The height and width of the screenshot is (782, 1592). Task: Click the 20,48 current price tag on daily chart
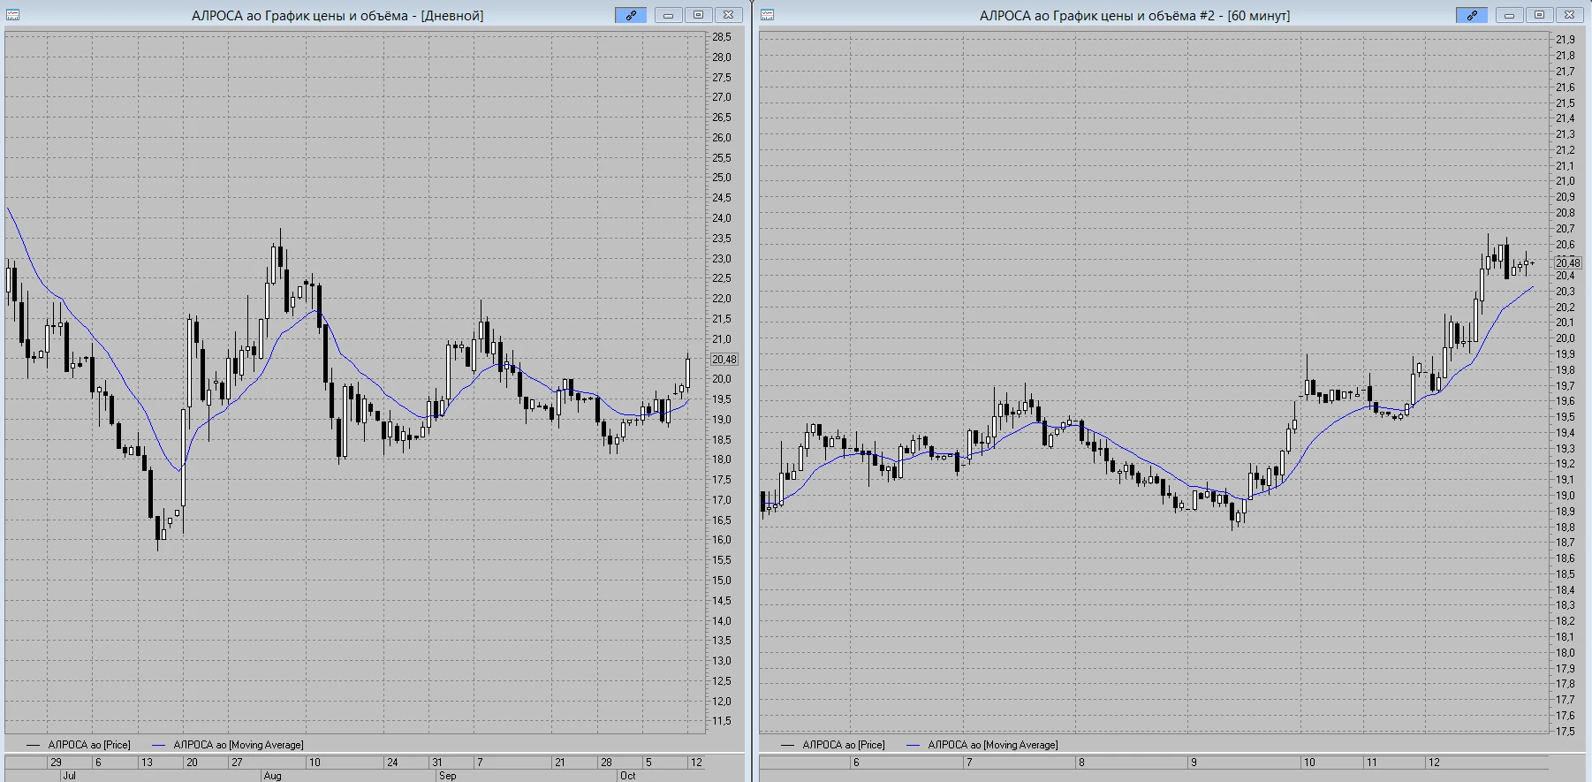coord(724,360)
